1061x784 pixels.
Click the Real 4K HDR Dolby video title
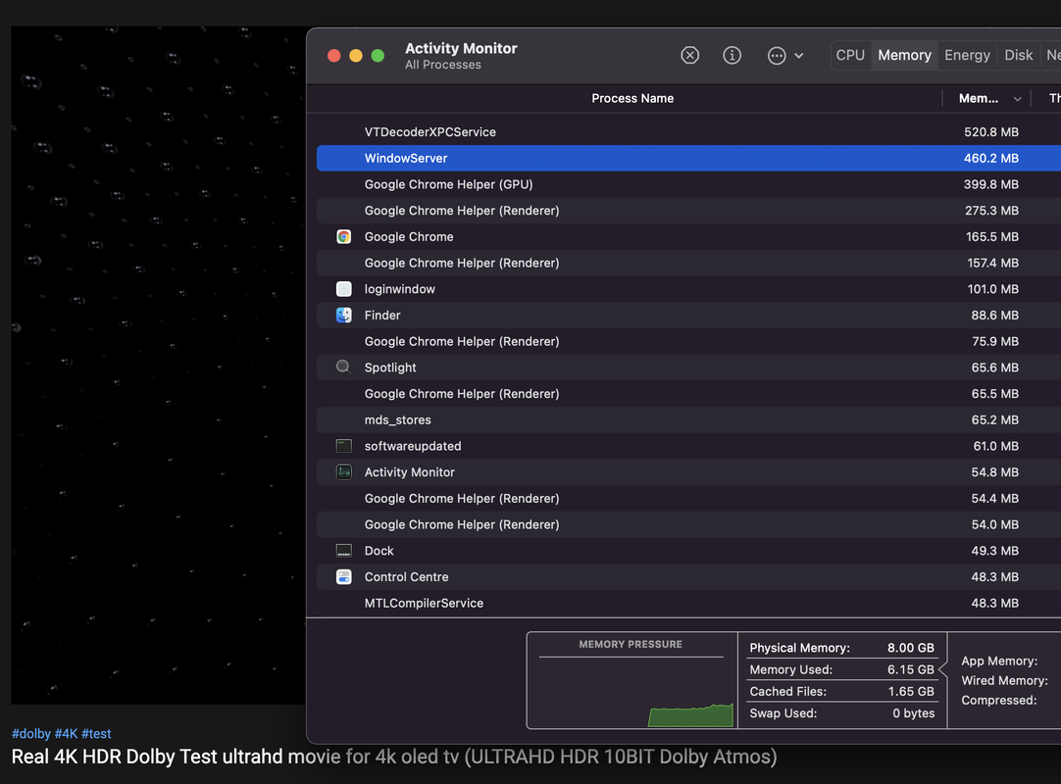point(394,757)
